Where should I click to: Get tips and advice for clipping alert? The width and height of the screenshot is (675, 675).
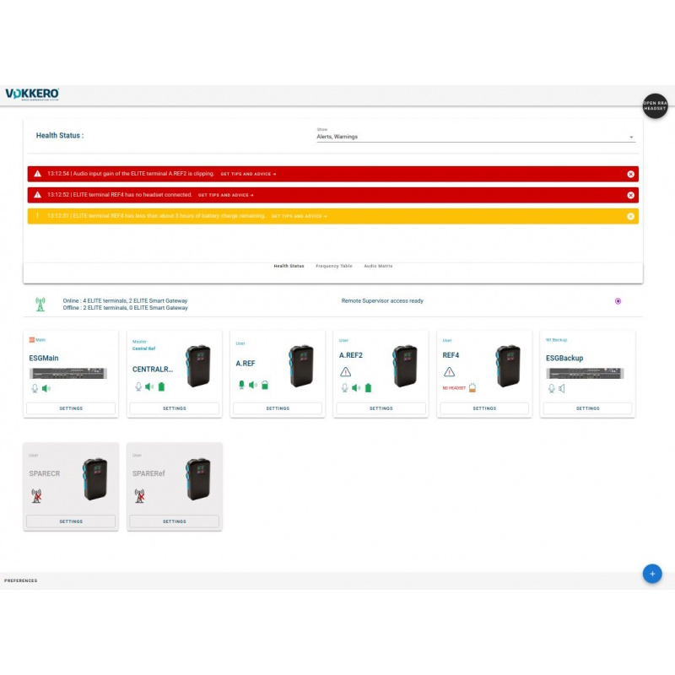coord(248,174)
